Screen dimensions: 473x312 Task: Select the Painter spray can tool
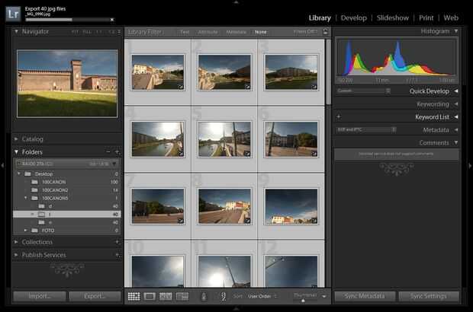(204, 297)
